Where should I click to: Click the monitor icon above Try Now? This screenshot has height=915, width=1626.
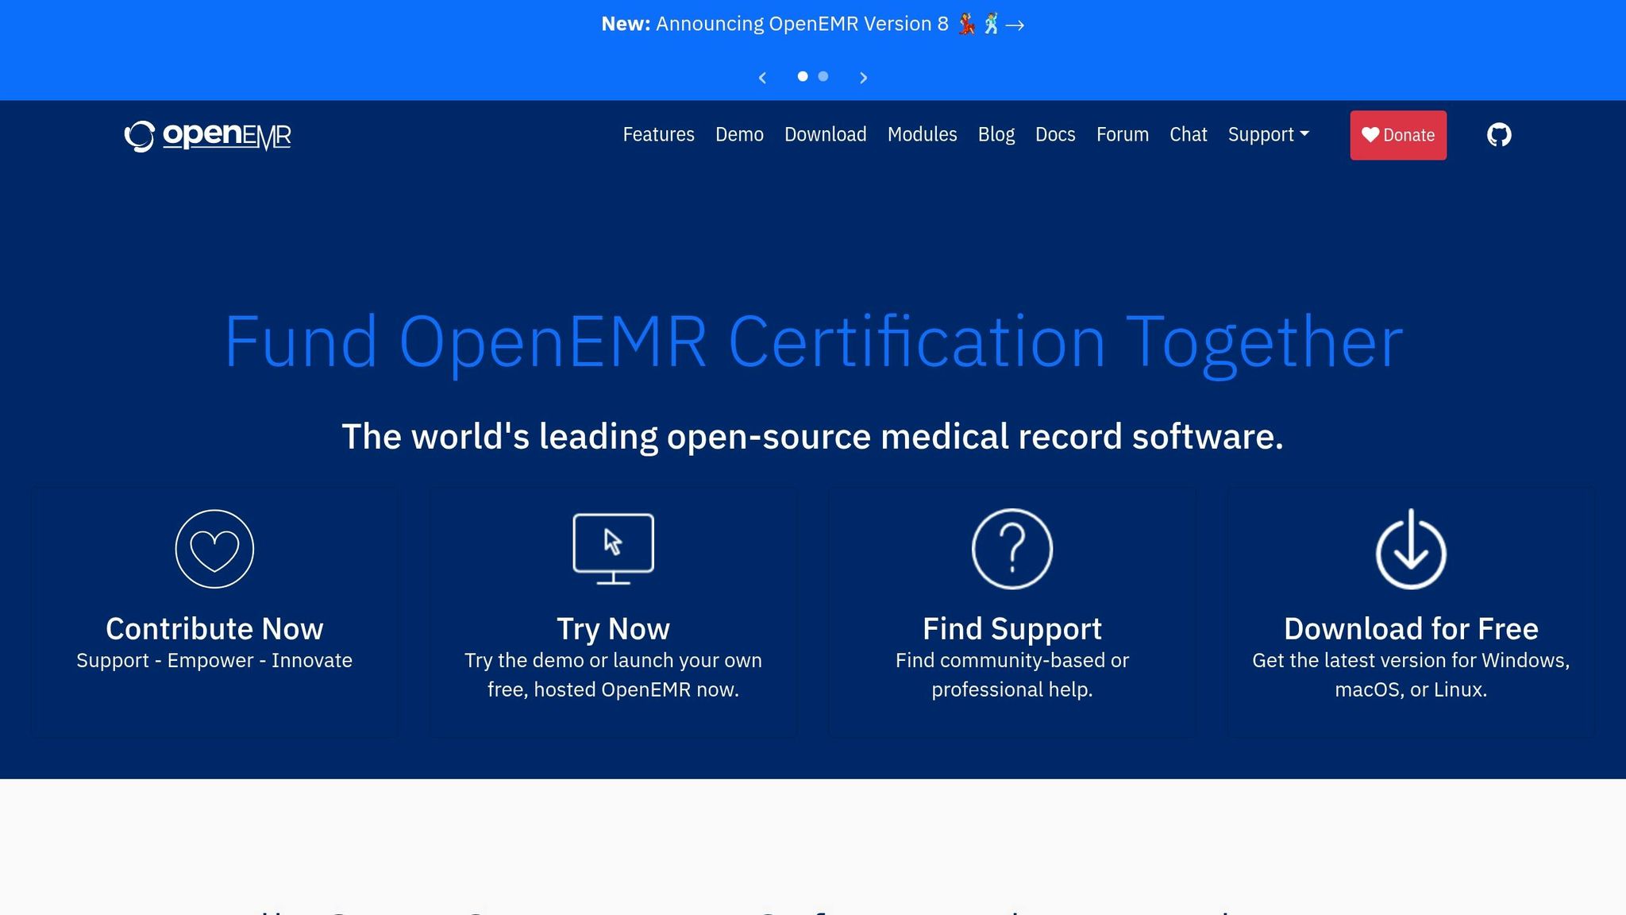613,549
